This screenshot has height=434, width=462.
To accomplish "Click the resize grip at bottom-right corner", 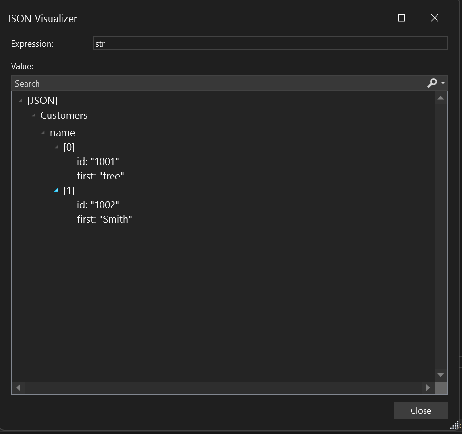I will click(x=455, y=425).
